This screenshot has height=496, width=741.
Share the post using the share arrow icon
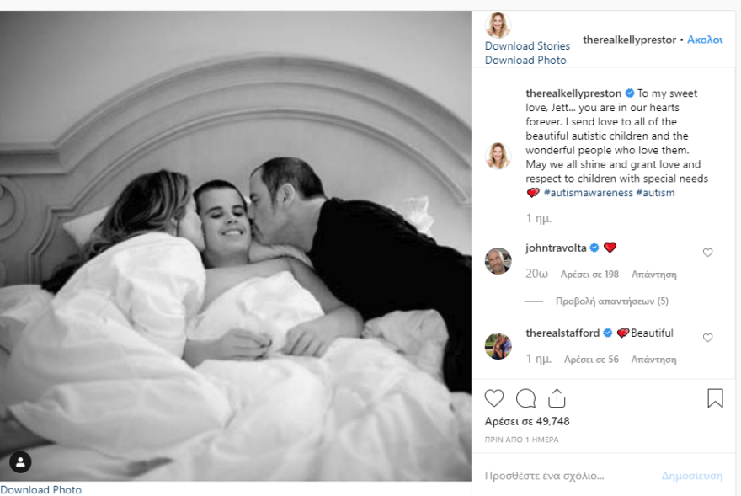coord(557,398)
